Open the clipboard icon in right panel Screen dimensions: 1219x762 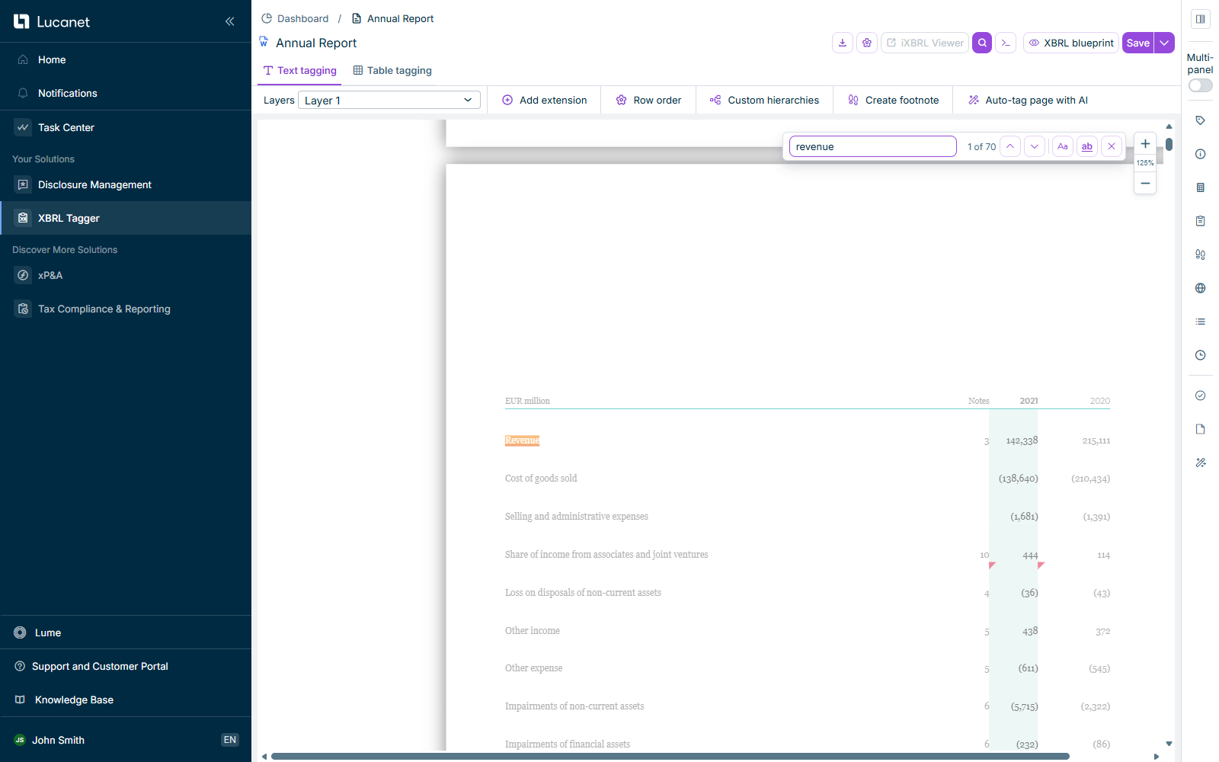pyautogui.click(x=1201, y=221)
